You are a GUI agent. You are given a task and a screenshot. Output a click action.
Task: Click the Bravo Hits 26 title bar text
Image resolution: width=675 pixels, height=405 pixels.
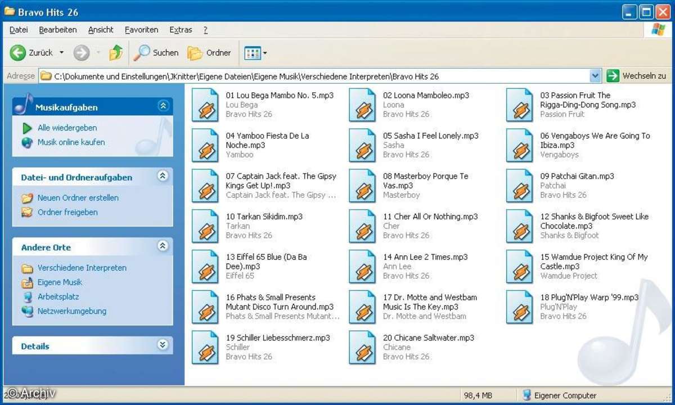click(48, 12)
